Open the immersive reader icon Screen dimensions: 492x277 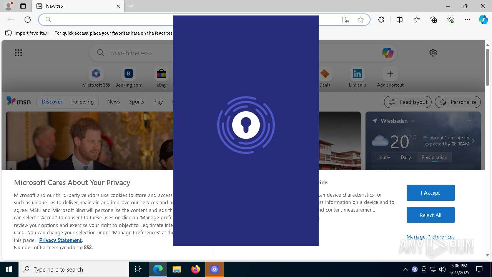[x=345, y=20]
